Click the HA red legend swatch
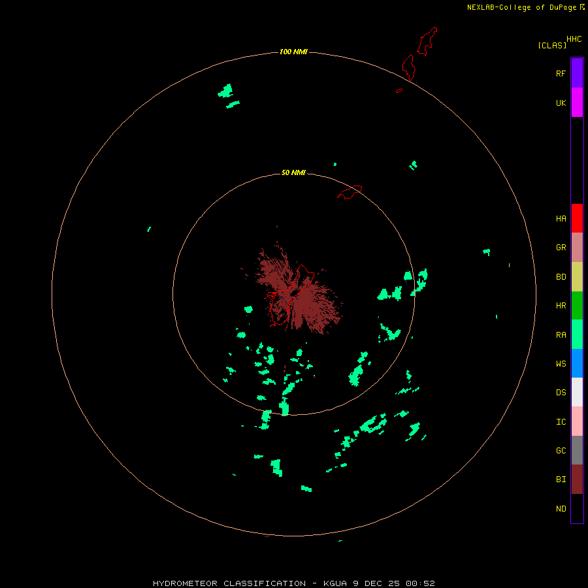Screen dimensions: 588x588 click(577, 218)
